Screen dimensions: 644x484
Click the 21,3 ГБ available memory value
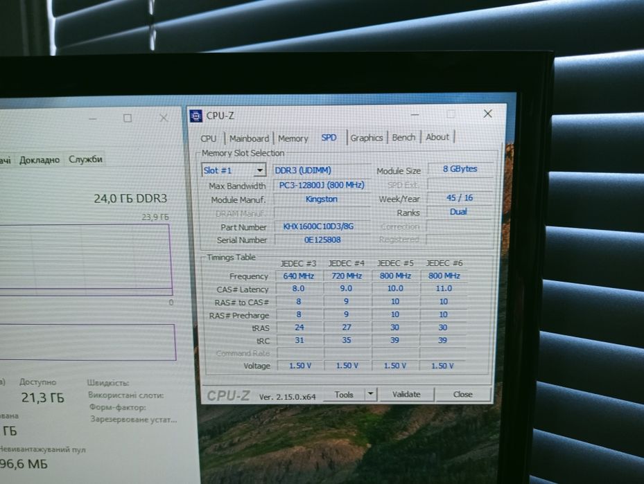click(x=43, y=398)
